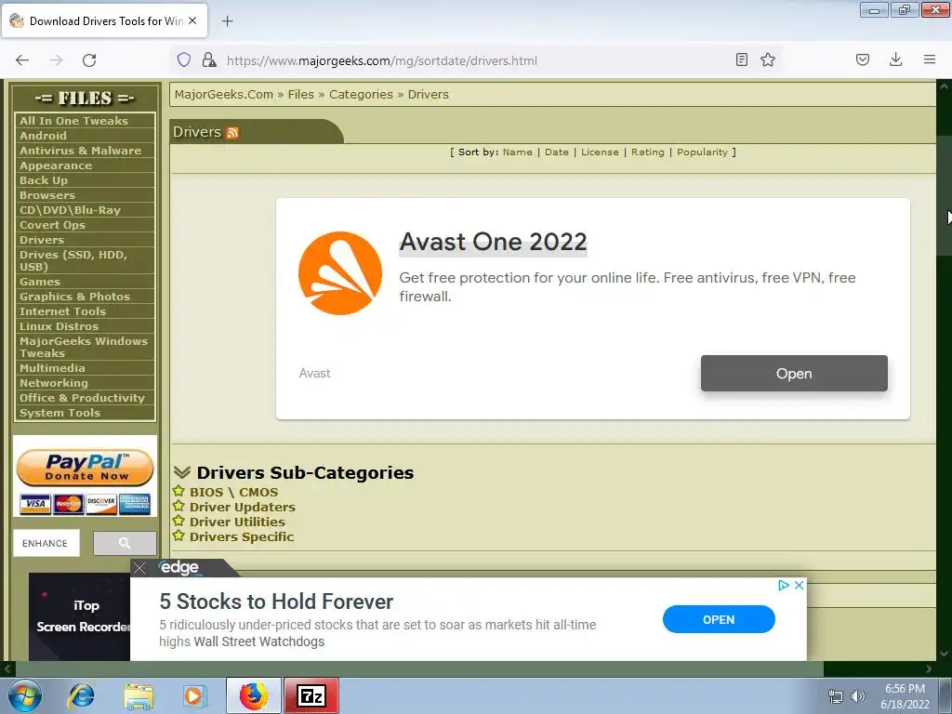
Task: Bookmark this page with the star icon
Action: [x=768, y=59]
